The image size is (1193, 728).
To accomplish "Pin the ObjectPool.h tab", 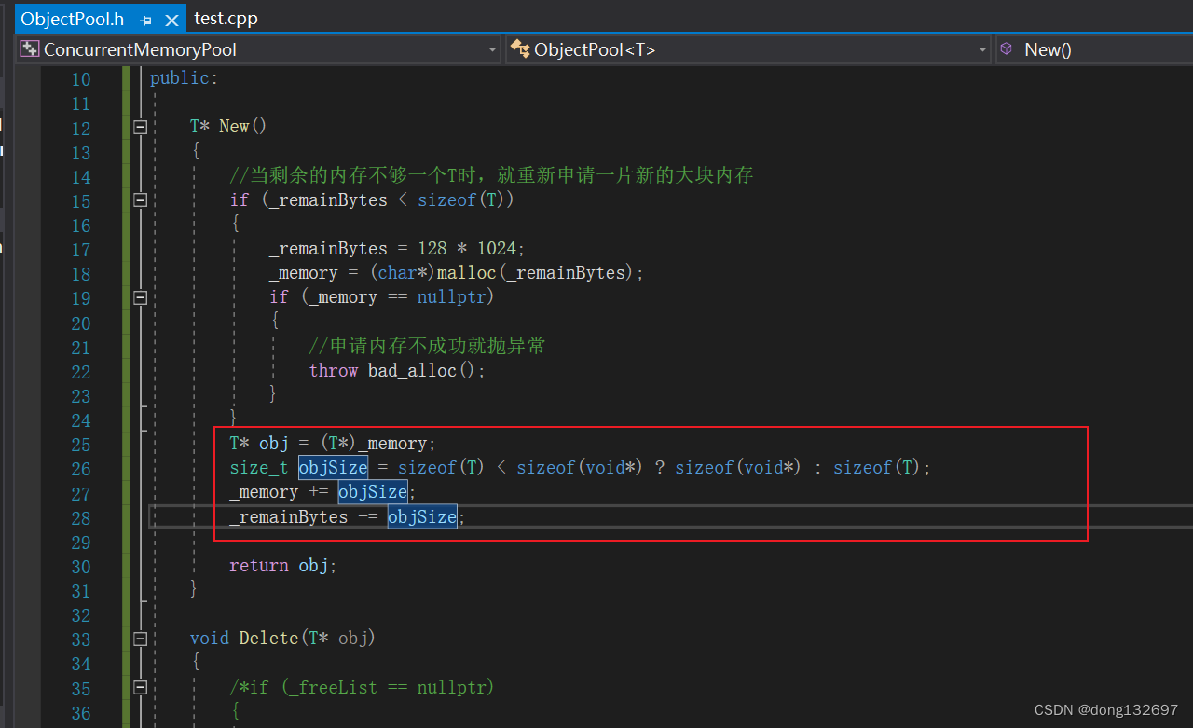I will (145, 20).
